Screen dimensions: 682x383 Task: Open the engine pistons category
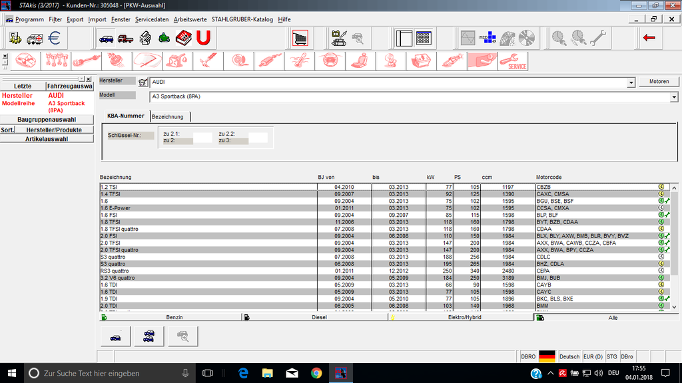click(x=56, y=61)
